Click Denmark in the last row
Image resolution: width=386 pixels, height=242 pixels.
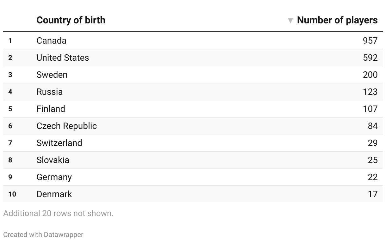tap(54, 194)
